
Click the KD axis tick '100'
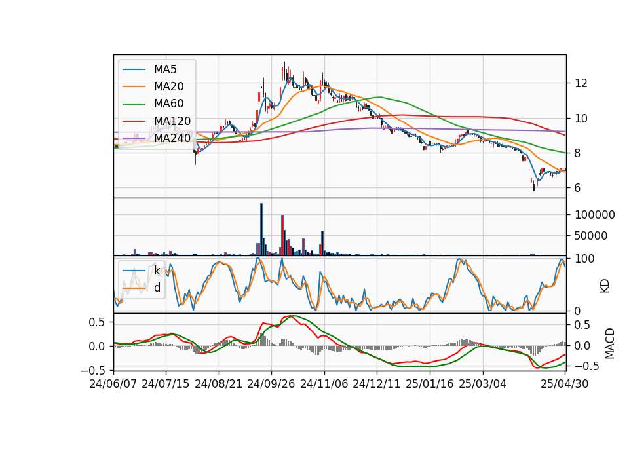point(584,259)
